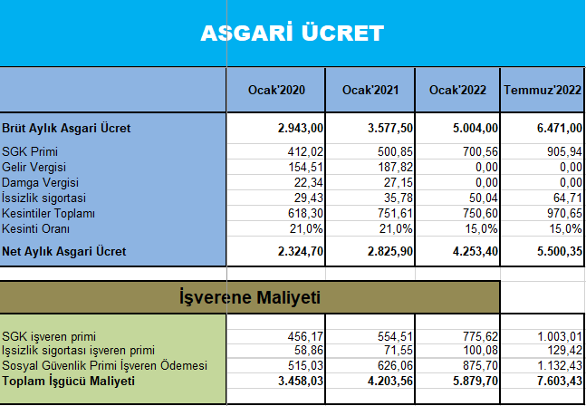
Task: Click the cell with value 35,78
Action: 370,198
